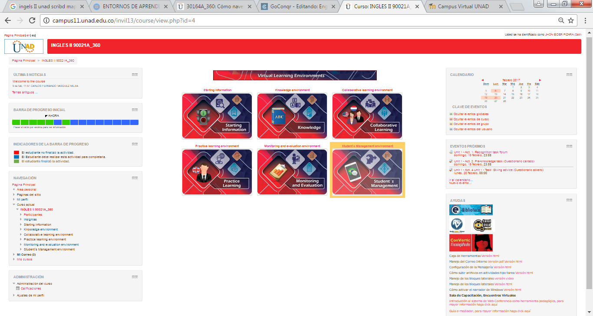
Task: Open the Student's Management environment tile
Action: [x=367, y=172]
